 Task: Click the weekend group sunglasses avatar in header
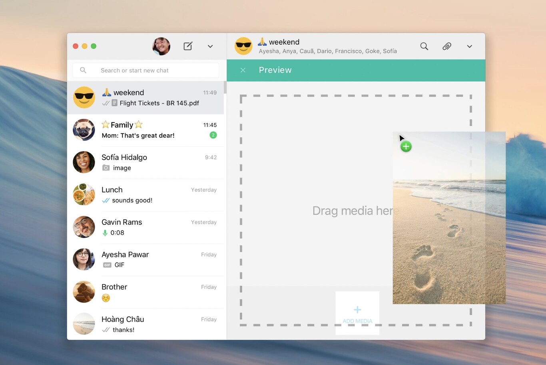pos(243,46)
